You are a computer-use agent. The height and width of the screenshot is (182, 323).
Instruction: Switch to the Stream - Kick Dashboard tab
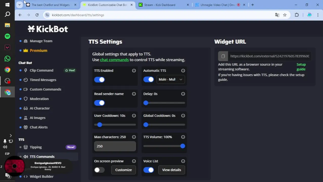click(164, 5)
